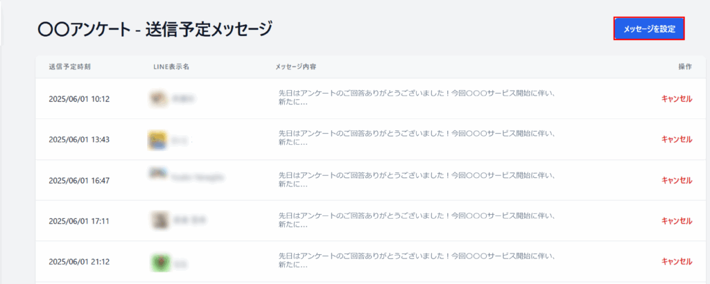Open message preview in the 16:47 row
710x284 pixels.
tap(417, 179)
